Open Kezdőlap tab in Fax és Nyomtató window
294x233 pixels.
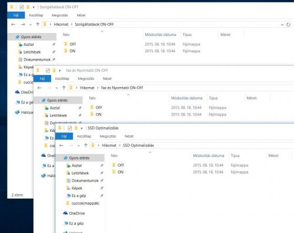pyautogui.click(x=62, y=79)
